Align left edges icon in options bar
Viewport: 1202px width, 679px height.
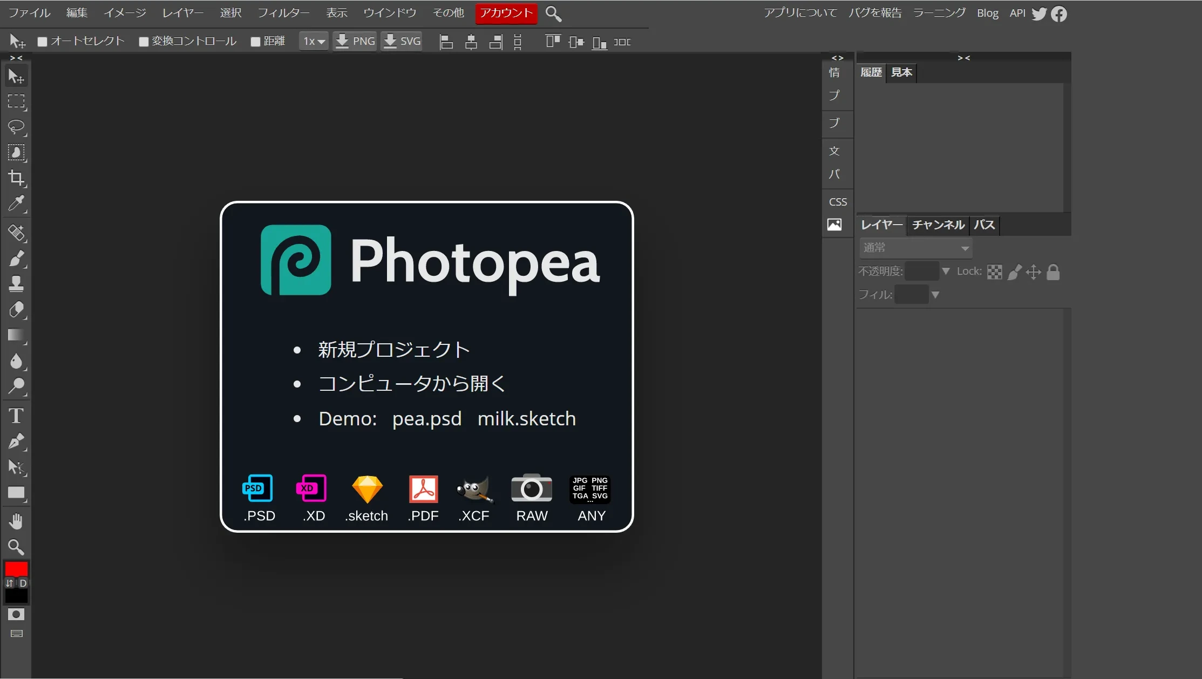(446, 42)
